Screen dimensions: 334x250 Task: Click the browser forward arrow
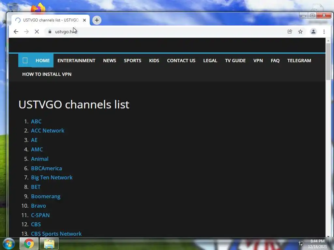click(x=26, y=32)
